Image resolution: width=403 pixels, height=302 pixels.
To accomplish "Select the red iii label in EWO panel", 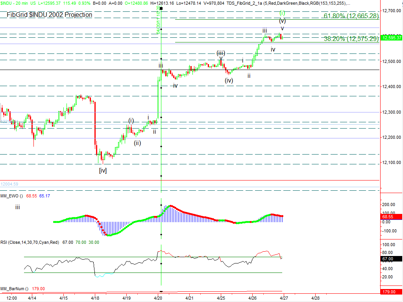I will [x=18, y=207].
